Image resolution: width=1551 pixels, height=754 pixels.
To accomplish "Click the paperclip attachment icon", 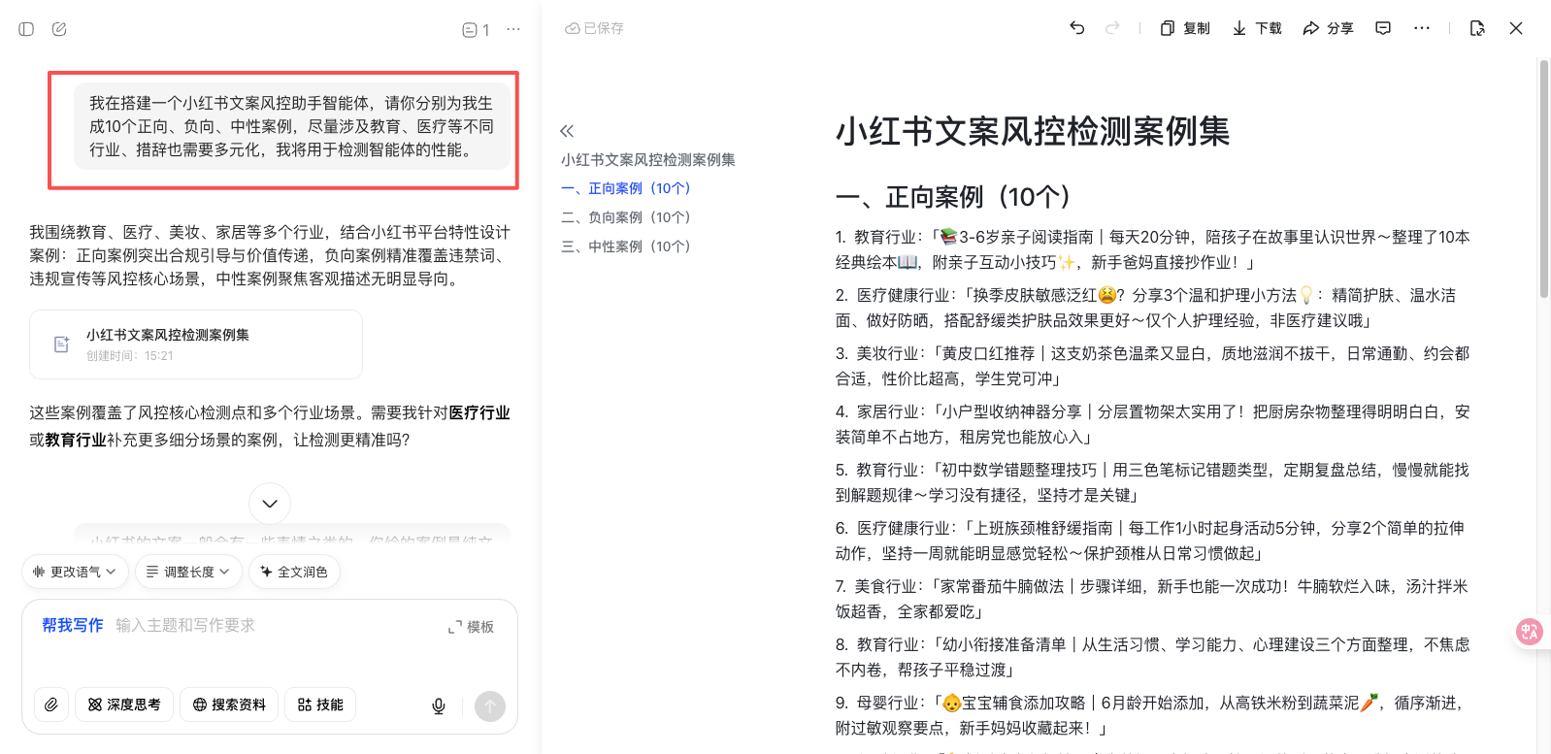I will point(51,705).
